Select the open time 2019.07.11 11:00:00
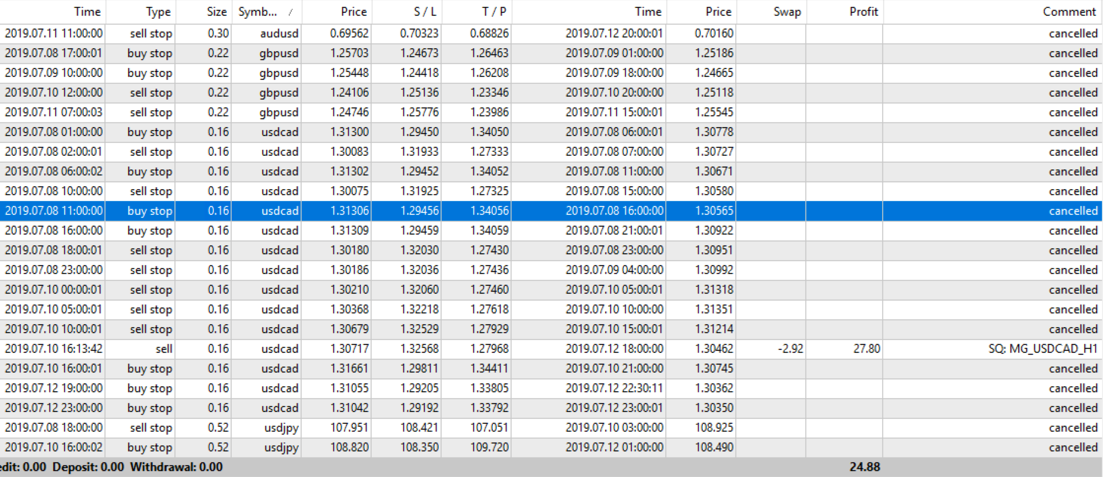Viewport: 1103px width, 477px height. (x=54, y=34)
